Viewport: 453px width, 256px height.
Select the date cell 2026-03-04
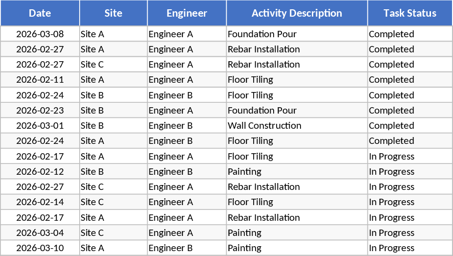tap(40, 233)
